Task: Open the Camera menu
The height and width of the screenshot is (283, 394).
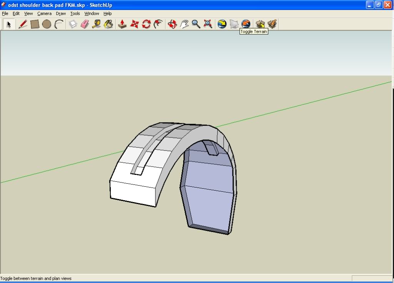Action: coord(44,13)
